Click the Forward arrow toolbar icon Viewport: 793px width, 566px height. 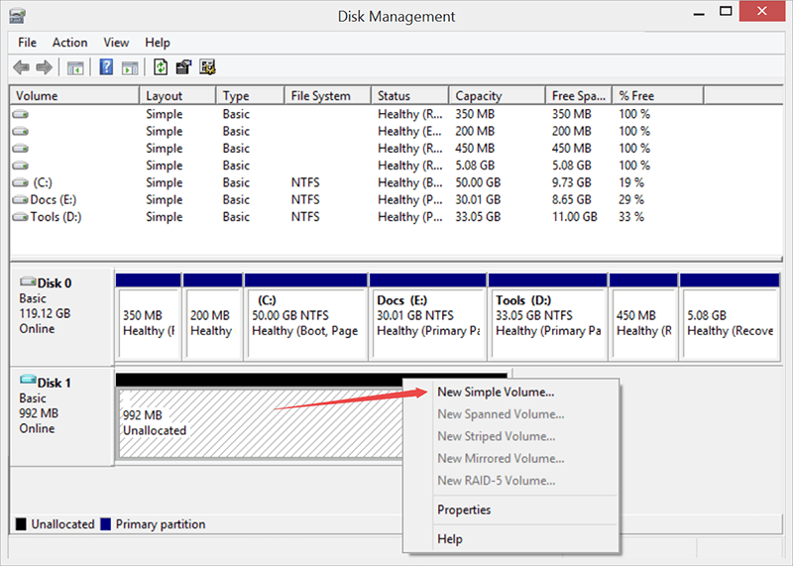(44, 67)
